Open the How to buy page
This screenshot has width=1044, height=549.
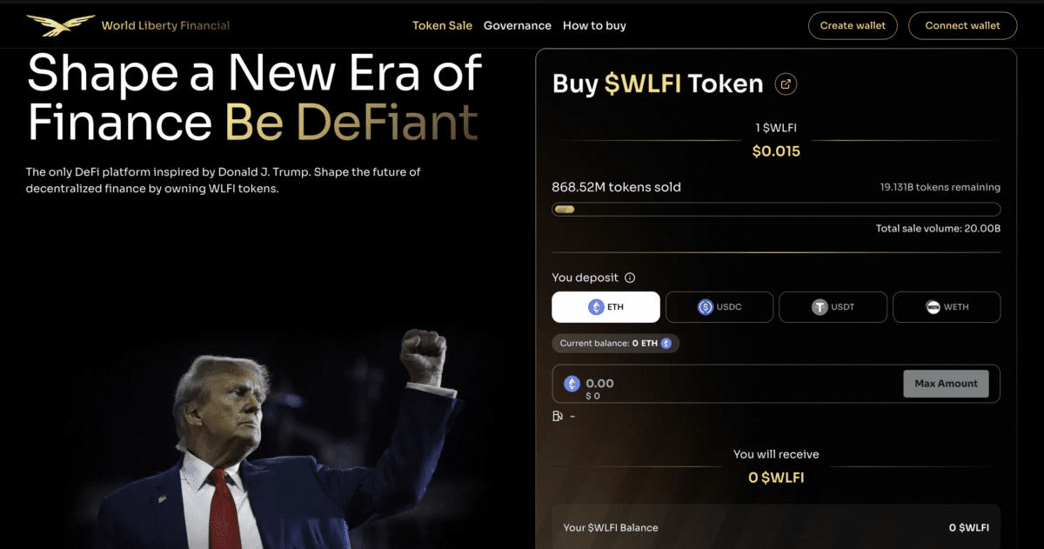click(x=594, y=25)
